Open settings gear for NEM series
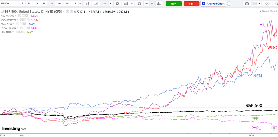 21,24
